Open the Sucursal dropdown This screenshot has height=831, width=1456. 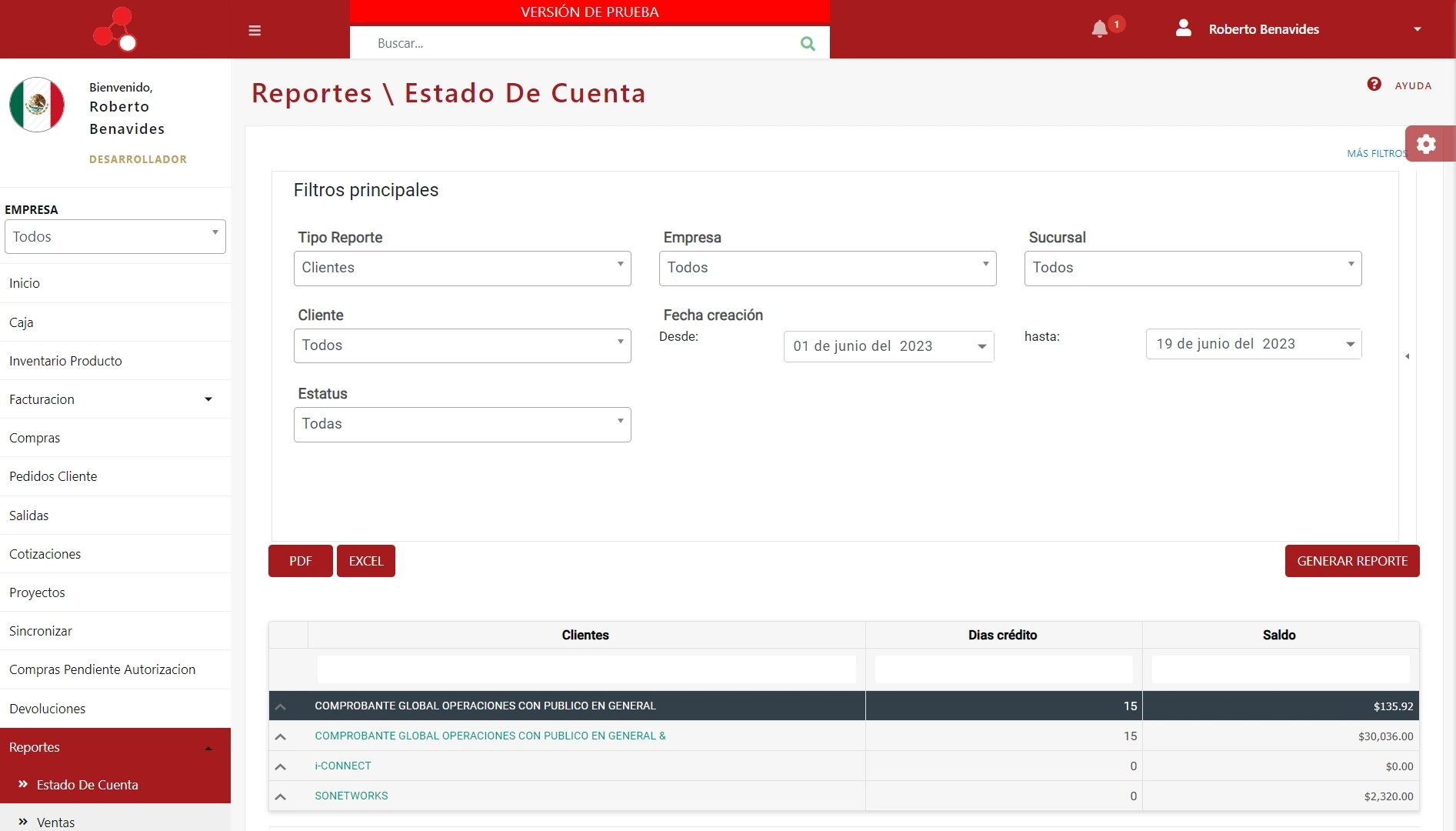[x=1193, y=268]
